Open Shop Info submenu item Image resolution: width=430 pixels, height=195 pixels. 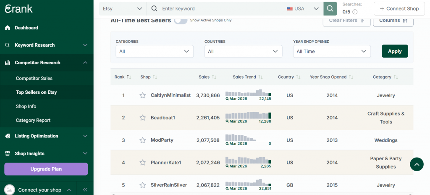pyautogui.click(x=26, y=106)
